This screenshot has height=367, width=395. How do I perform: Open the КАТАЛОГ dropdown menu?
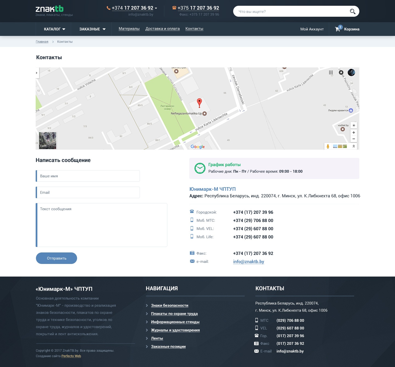[x=55, y=29]
